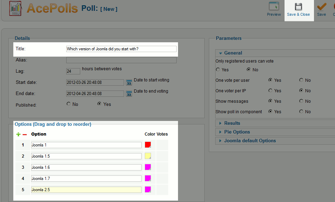Choose No for One vote per user

click(x=301, y=80)
